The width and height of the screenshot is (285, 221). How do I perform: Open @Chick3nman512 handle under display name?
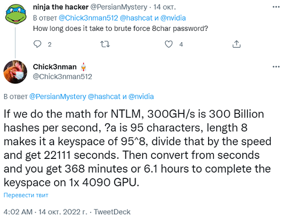pyautogui.click(x=62, y=76)
